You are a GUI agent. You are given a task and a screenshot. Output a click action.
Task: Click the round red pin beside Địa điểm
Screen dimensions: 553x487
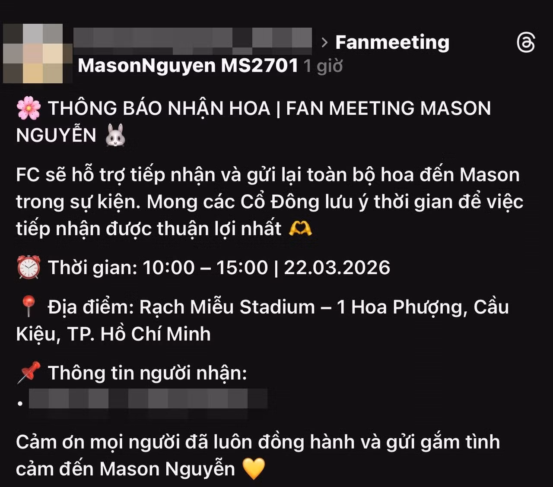[29, 307]
